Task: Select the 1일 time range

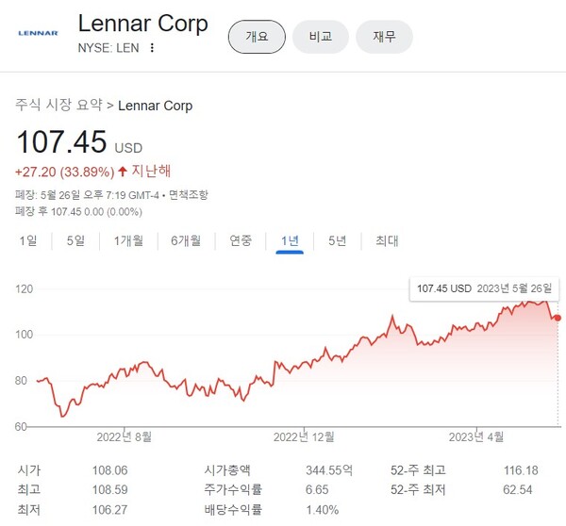Action: (28, 241)
